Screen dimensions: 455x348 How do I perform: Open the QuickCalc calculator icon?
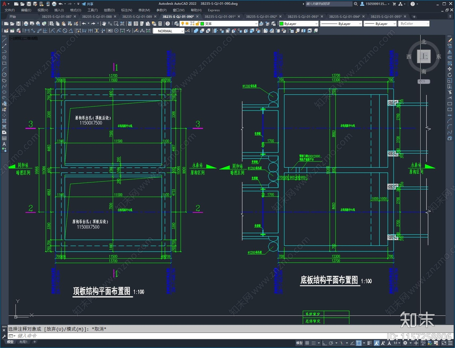point(160,24)
